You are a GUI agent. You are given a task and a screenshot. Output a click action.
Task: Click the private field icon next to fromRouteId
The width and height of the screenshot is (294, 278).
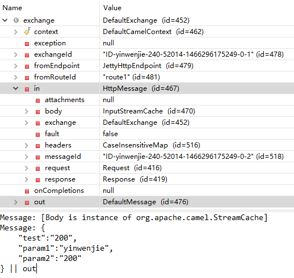pyautogui.click(x=27, y=78)
